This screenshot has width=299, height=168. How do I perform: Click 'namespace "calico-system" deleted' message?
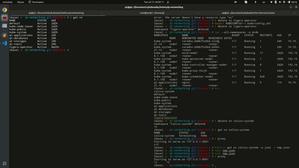pyautogui.click(x=179, y=124)
